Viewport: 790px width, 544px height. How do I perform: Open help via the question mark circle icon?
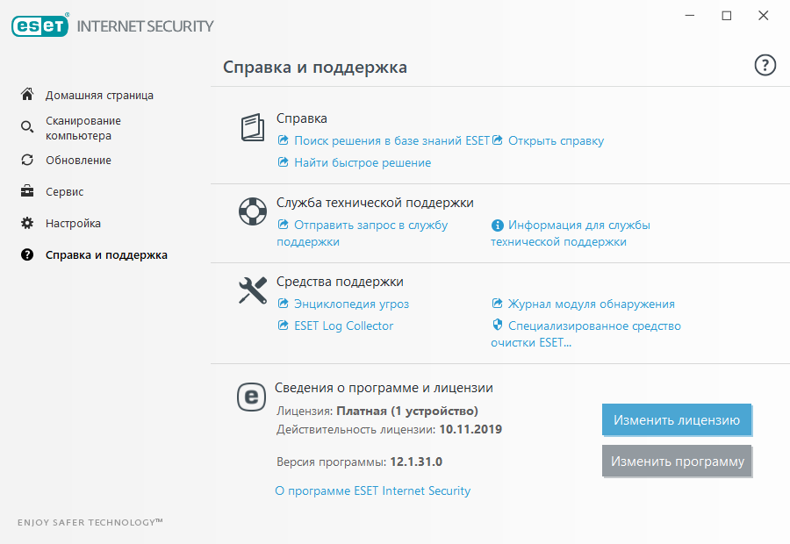pyautogui.click(x=765, y=66)
